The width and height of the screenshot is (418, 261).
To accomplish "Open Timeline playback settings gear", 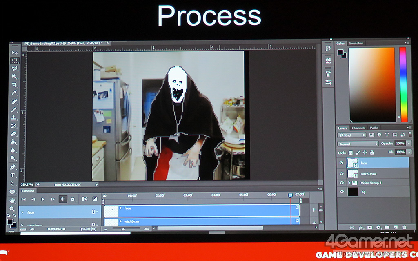I will 73,199.
